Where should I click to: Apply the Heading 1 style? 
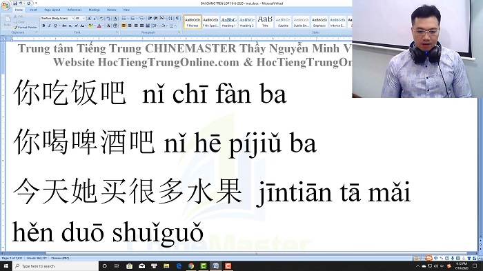point(228,22)
